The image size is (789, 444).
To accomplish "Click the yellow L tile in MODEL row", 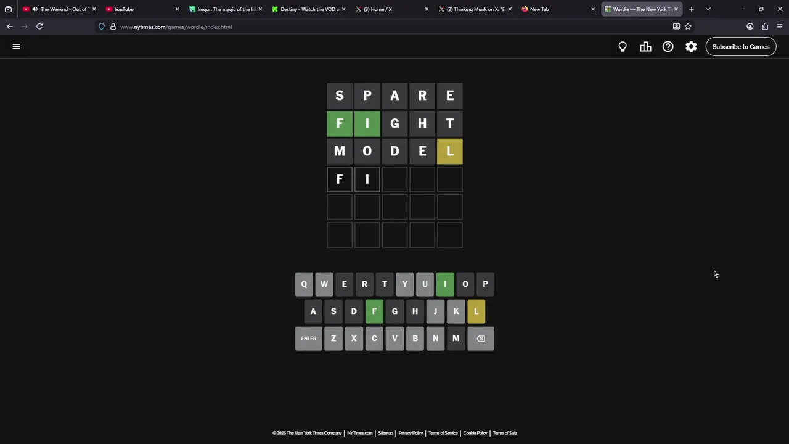I will 450,151.
